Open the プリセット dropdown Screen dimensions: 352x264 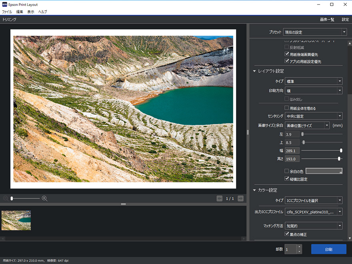click(x=314, y=32)
